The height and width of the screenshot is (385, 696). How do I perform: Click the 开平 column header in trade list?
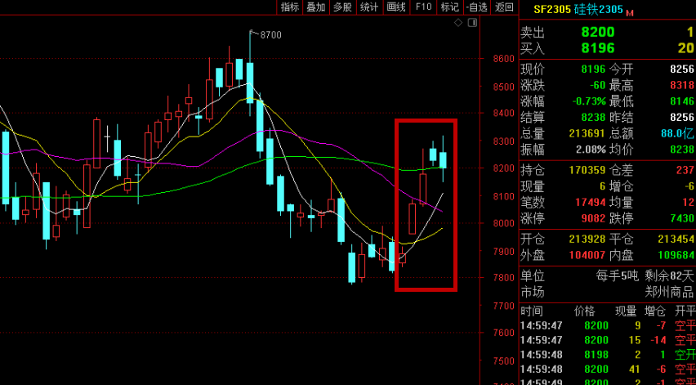(x=685, y=311)
